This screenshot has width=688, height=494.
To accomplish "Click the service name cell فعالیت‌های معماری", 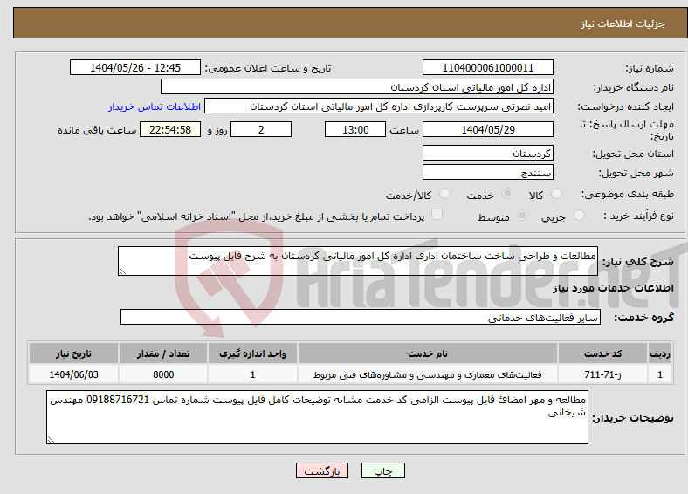I will (428, 374).
